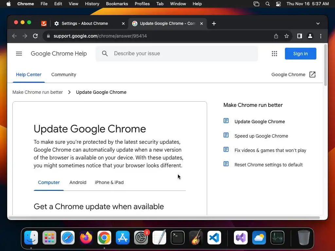Viewport: 335px width, 251px height.
Task: Switch to Settings - About Chrome tab
Action: click(x=85, y=24)
